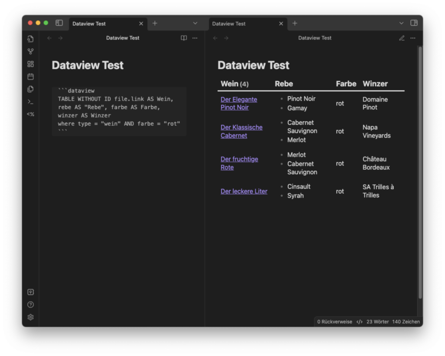This screenshot has height=356, width=445.
Task: Switch right pane to editing view
Action: coord(402,38)
